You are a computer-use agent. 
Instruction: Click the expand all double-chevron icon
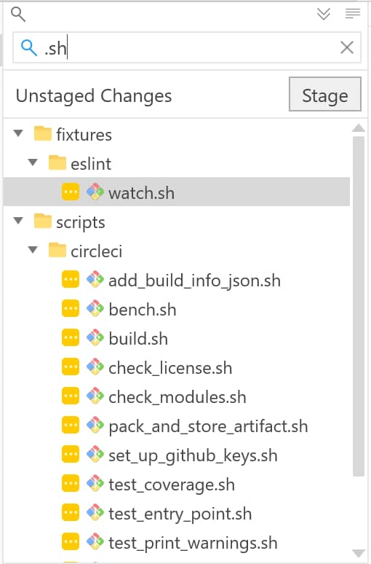click(x=324, y=14)
